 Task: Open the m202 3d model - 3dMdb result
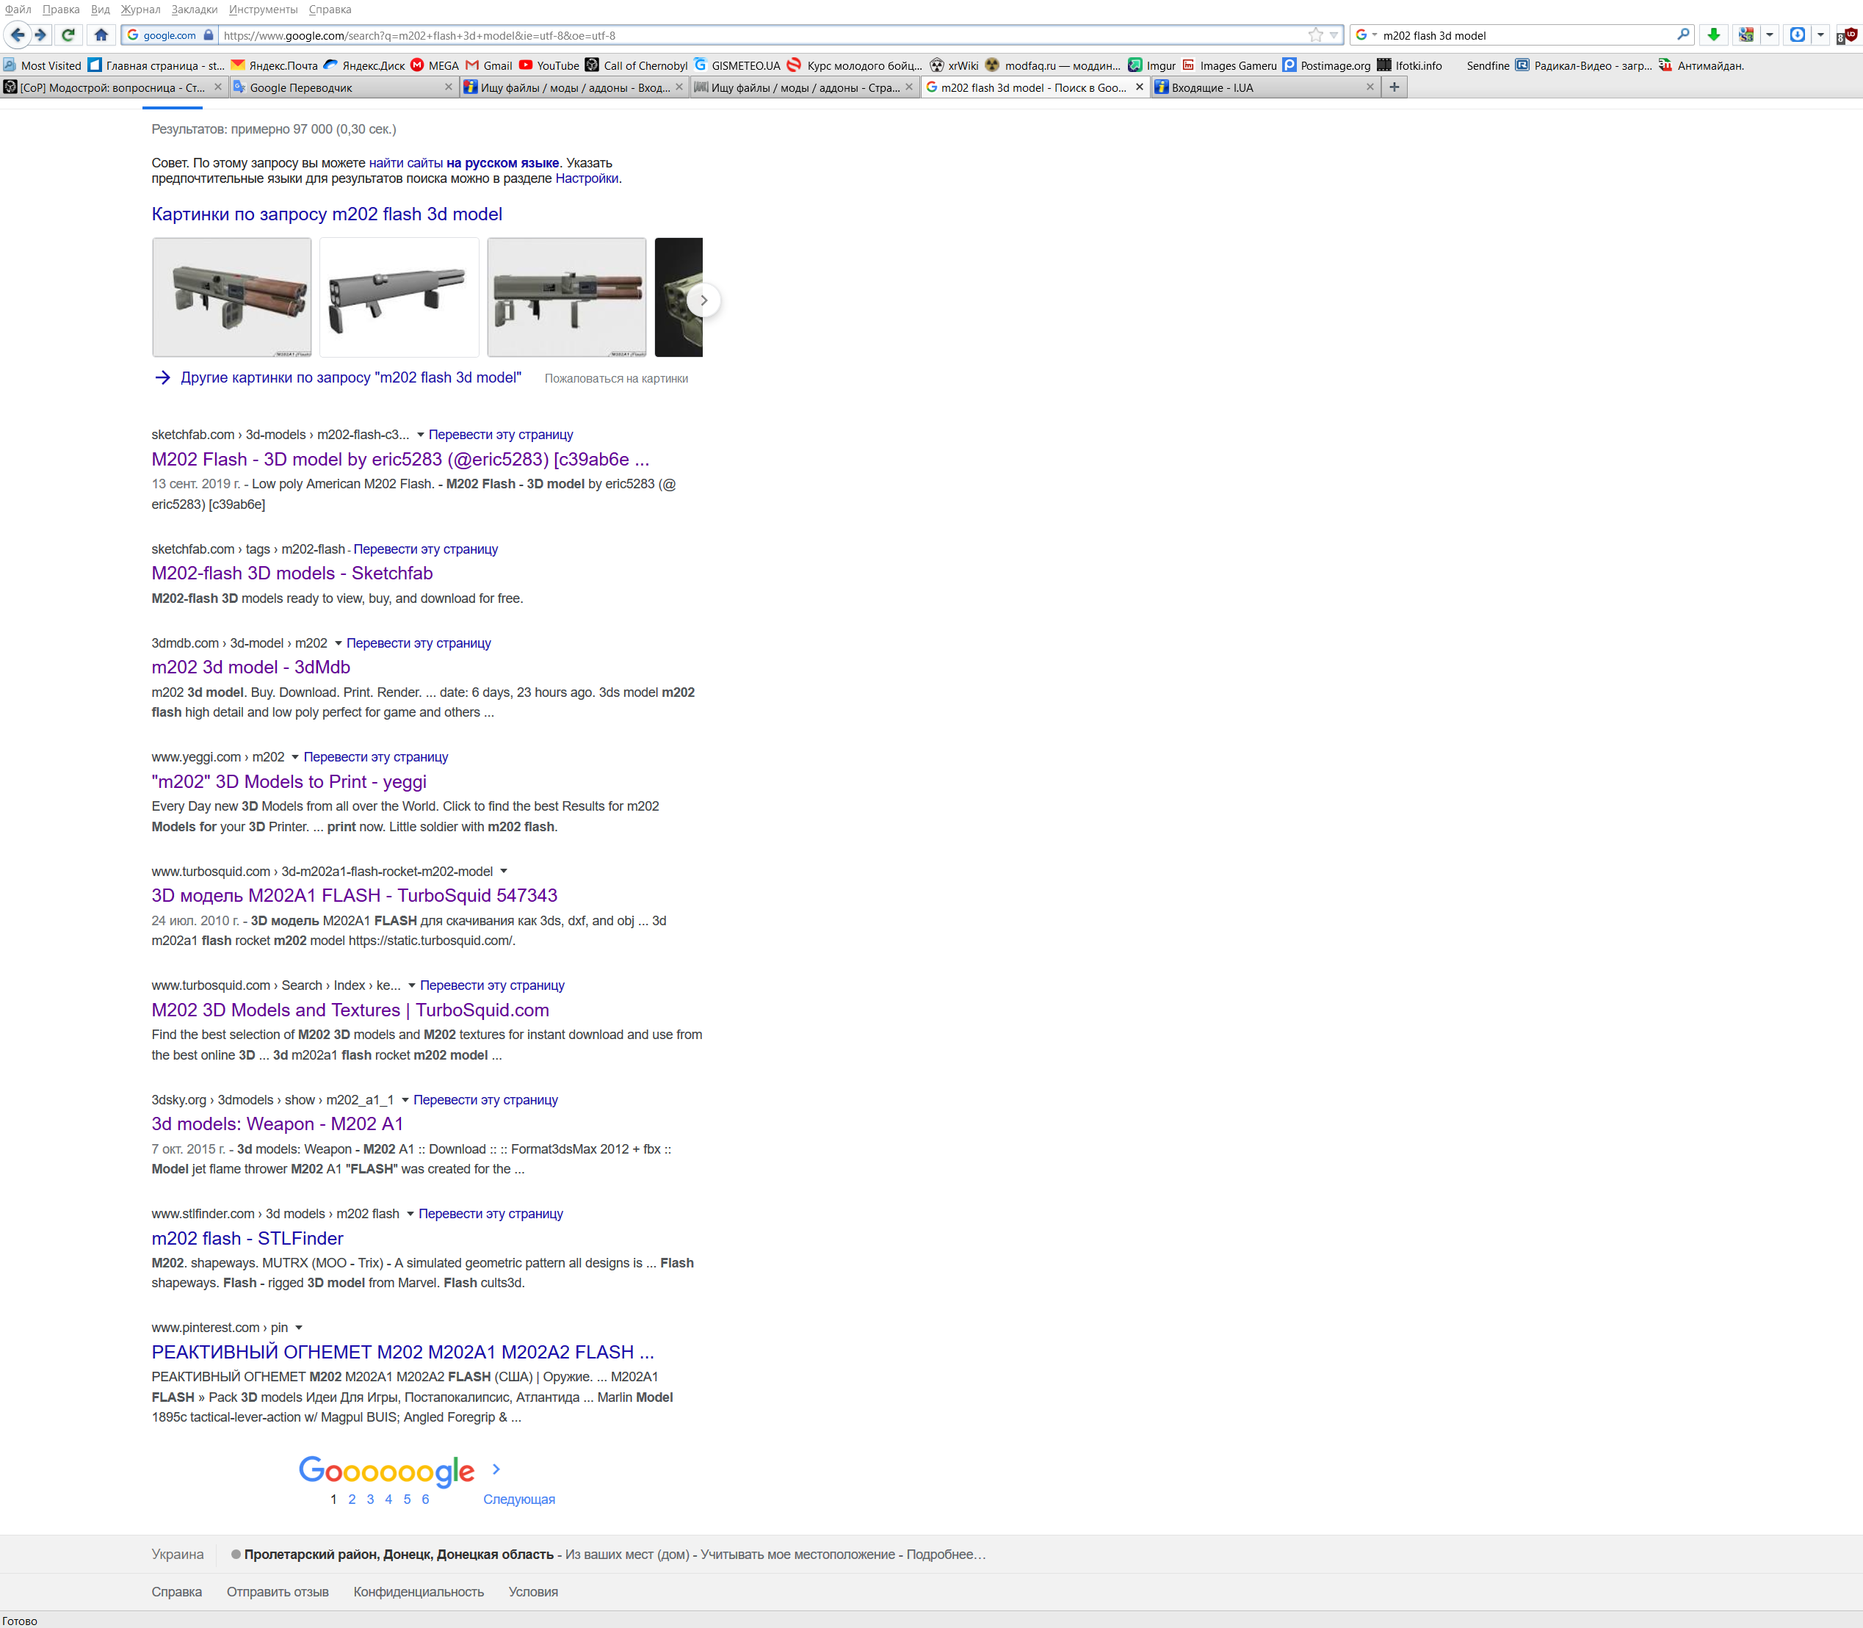point(250,668)
